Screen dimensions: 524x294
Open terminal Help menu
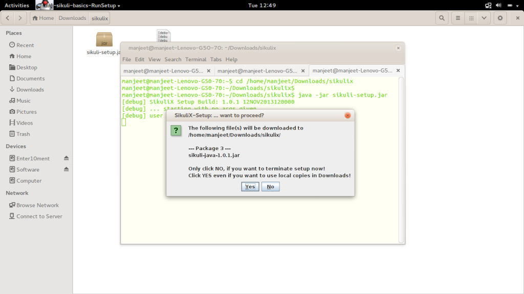231,59
